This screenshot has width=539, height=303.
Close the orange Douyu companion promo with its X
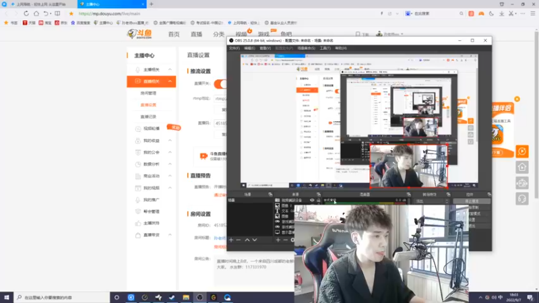[x=517, y=99]
